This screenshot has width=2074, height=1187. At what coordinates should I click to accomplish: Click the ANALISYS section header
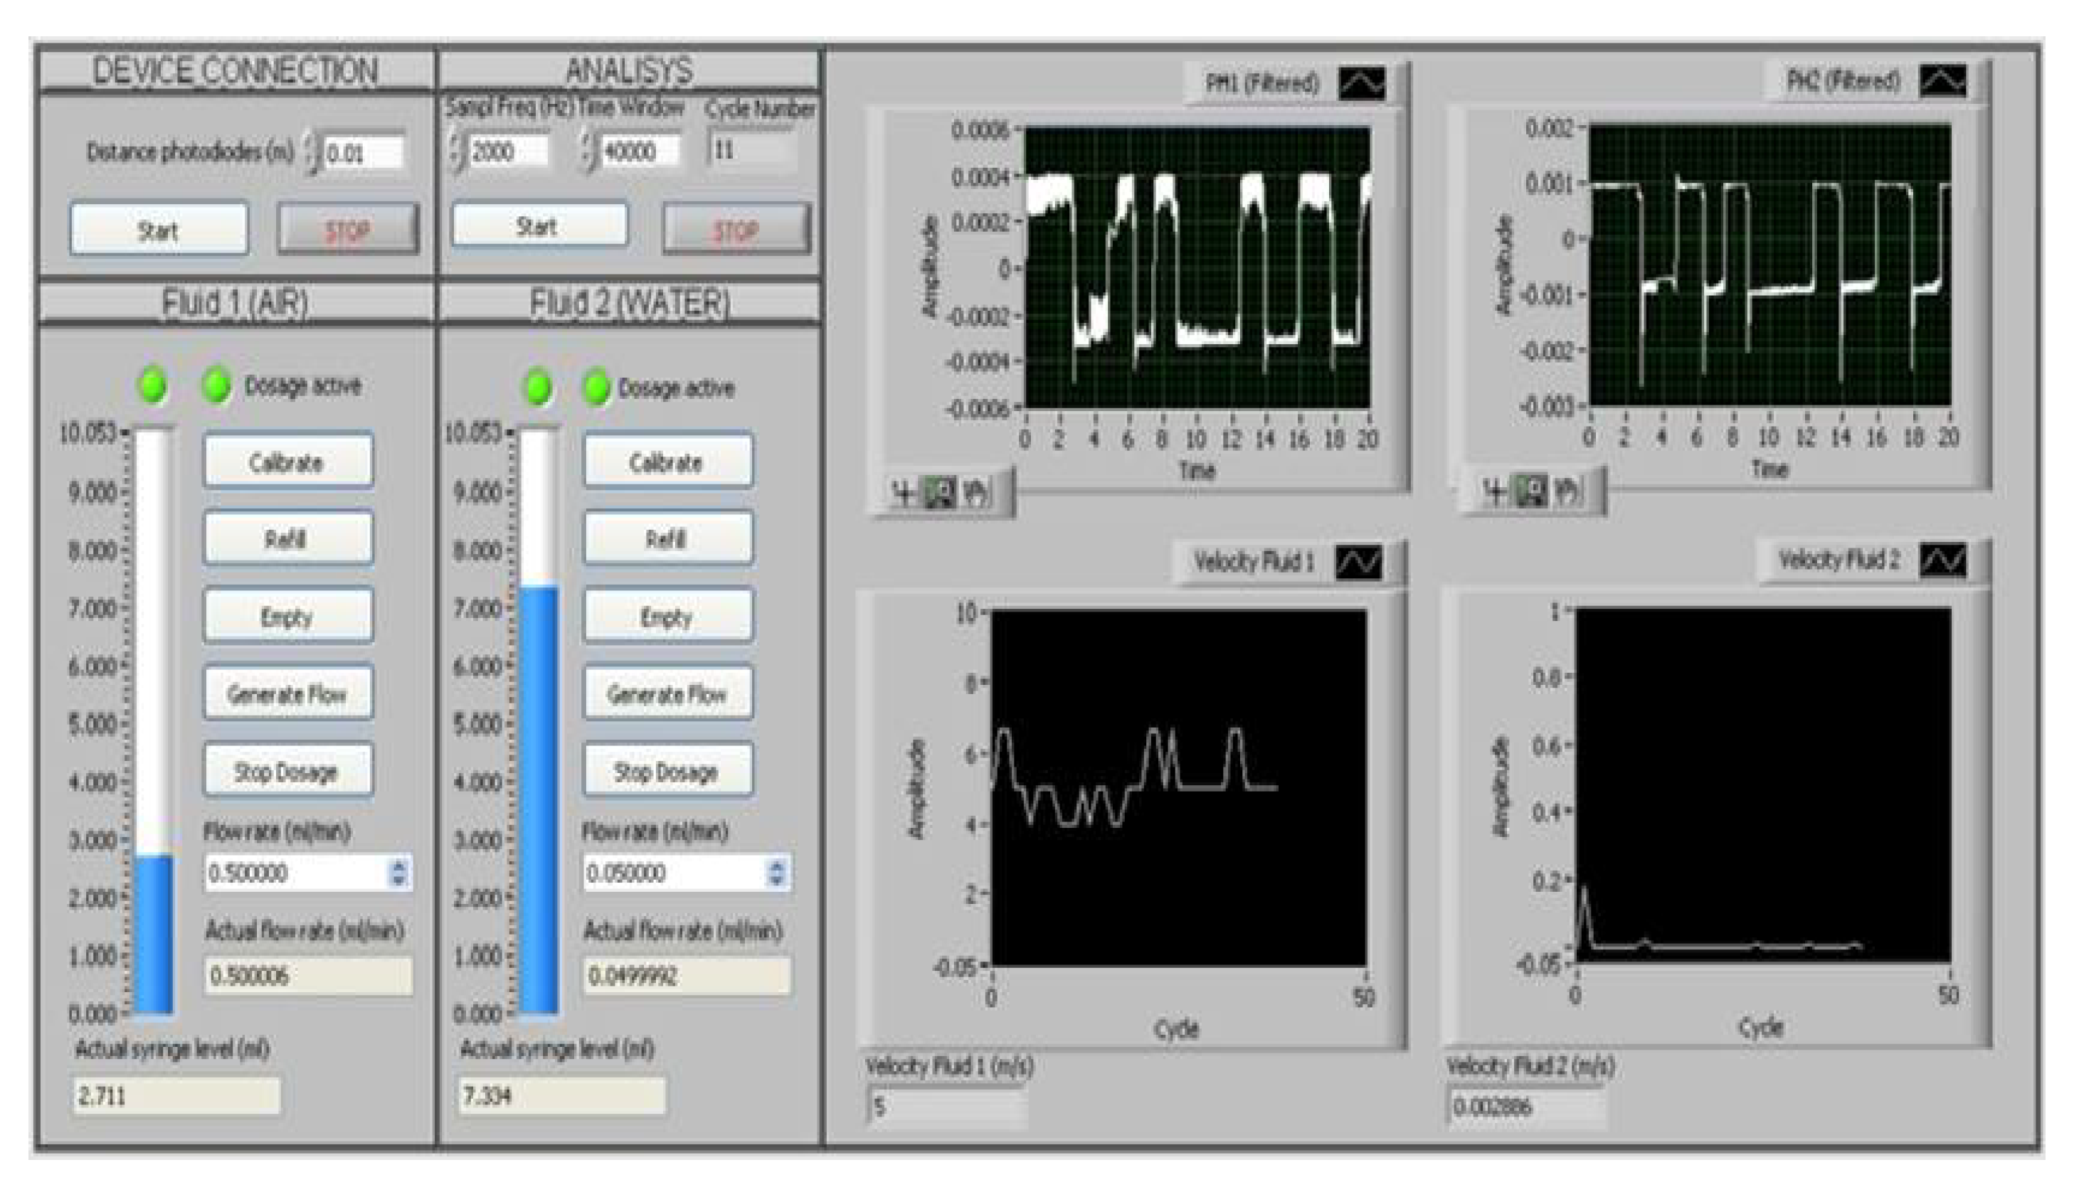click(629, 71)
